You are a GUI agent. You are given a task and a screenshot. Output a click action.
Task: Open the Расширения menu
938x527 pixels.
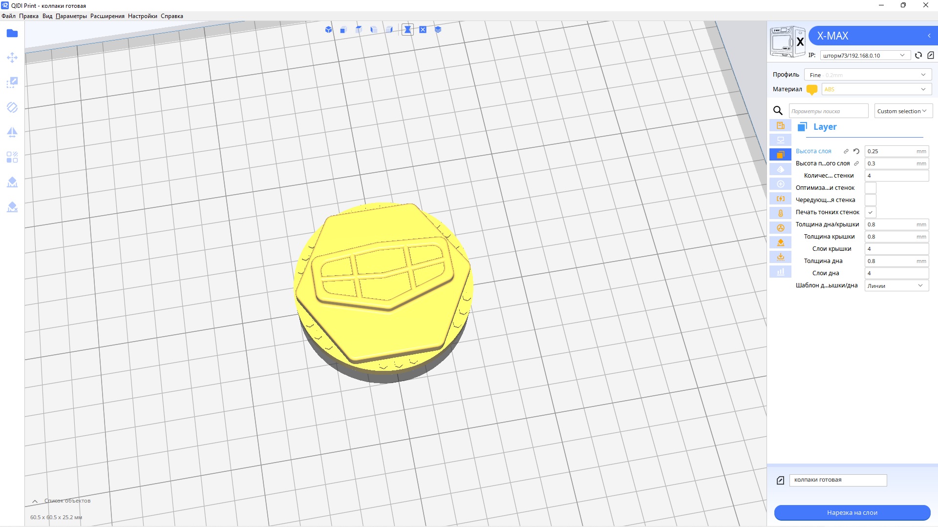point(107,16)
